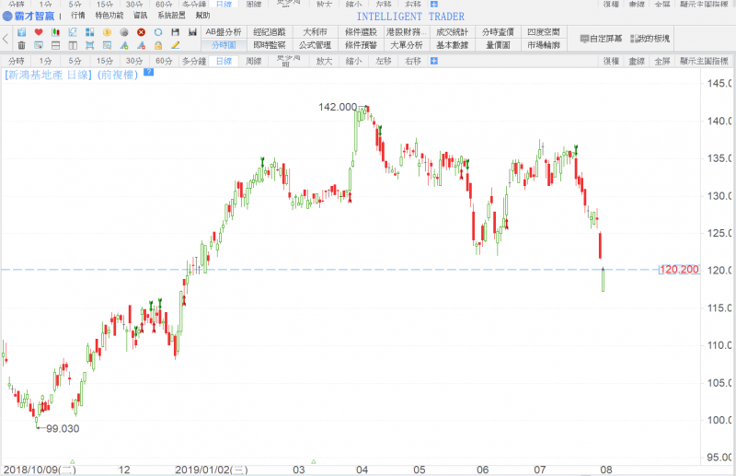The height and width of the screenshot is (476, 736).
Task: Click the pencil draw icon
Action: pyautogui.click(x=175, y=45)
